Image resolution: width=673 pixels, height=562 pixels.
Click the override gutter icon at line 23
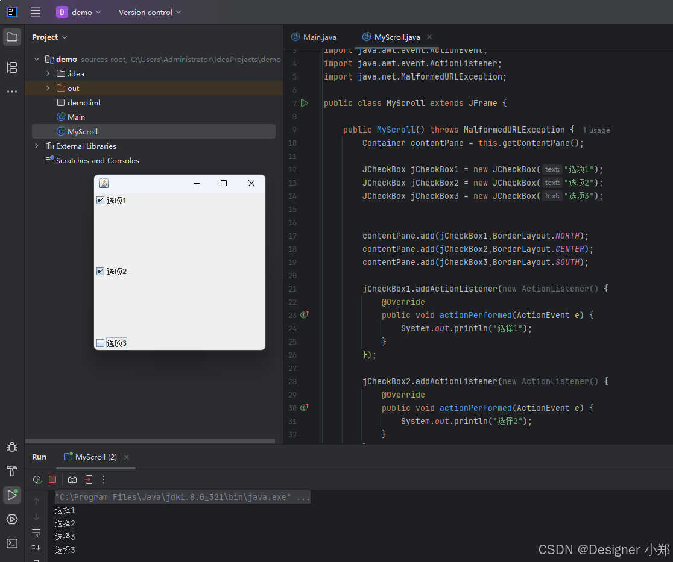click(305, 314)
